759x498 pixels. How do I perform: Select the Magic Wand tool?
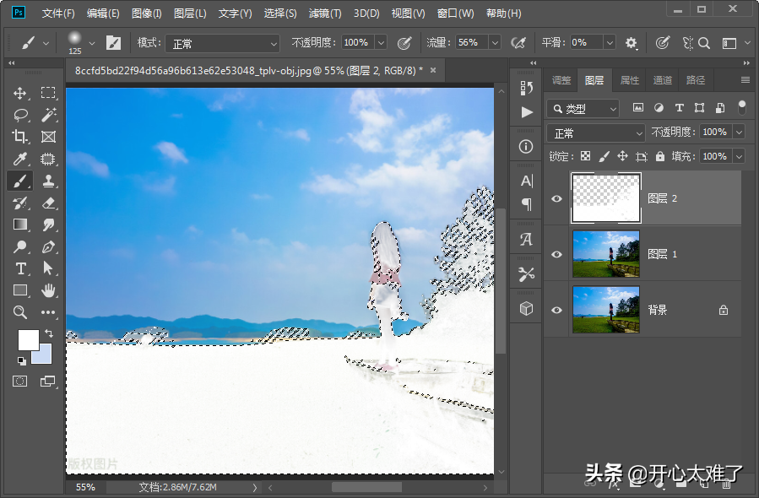[48, 115]
